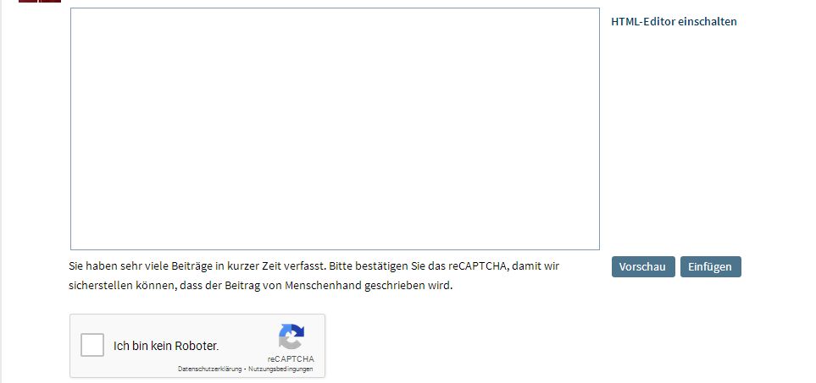The image size is (816, 383).
Task: Click the Vorschau button
Action: 642,267
